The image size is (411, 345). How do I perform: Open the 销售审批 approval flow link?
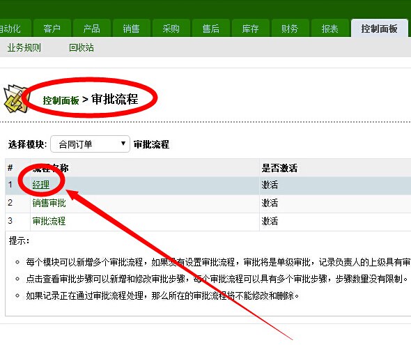(49, 203)
